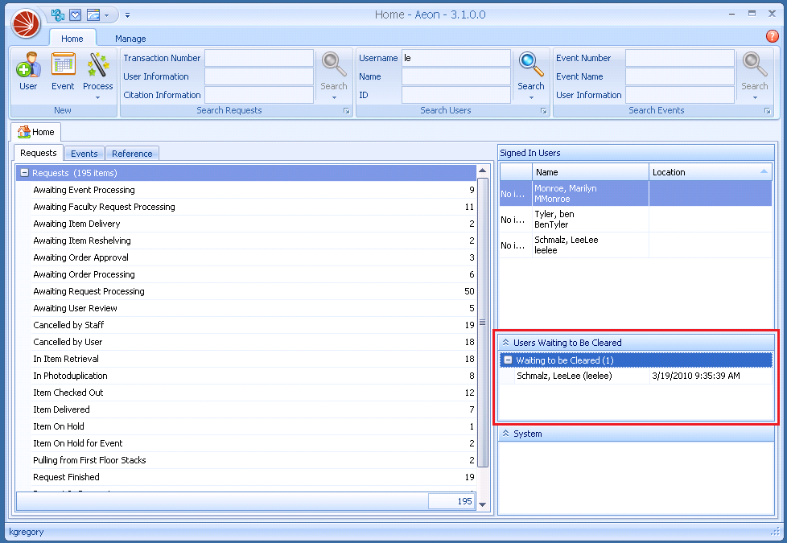Switch to the Manage ribbon tab
Screen dimensions: 787x543
[130, 39]
